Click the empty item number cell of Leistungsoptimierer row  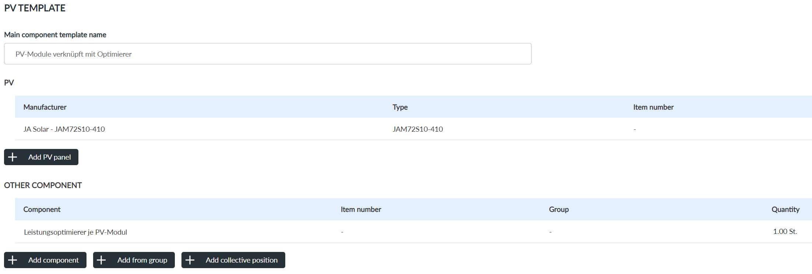point(342,232)
